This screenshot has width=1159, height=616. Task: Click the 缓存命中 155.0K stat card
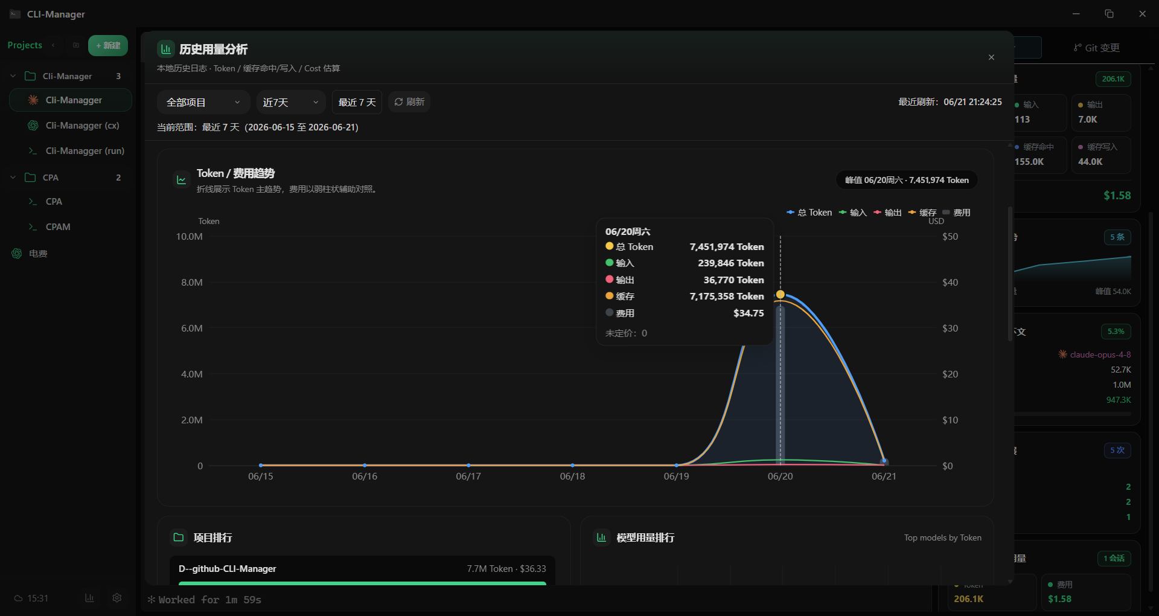pos(1039,155)
